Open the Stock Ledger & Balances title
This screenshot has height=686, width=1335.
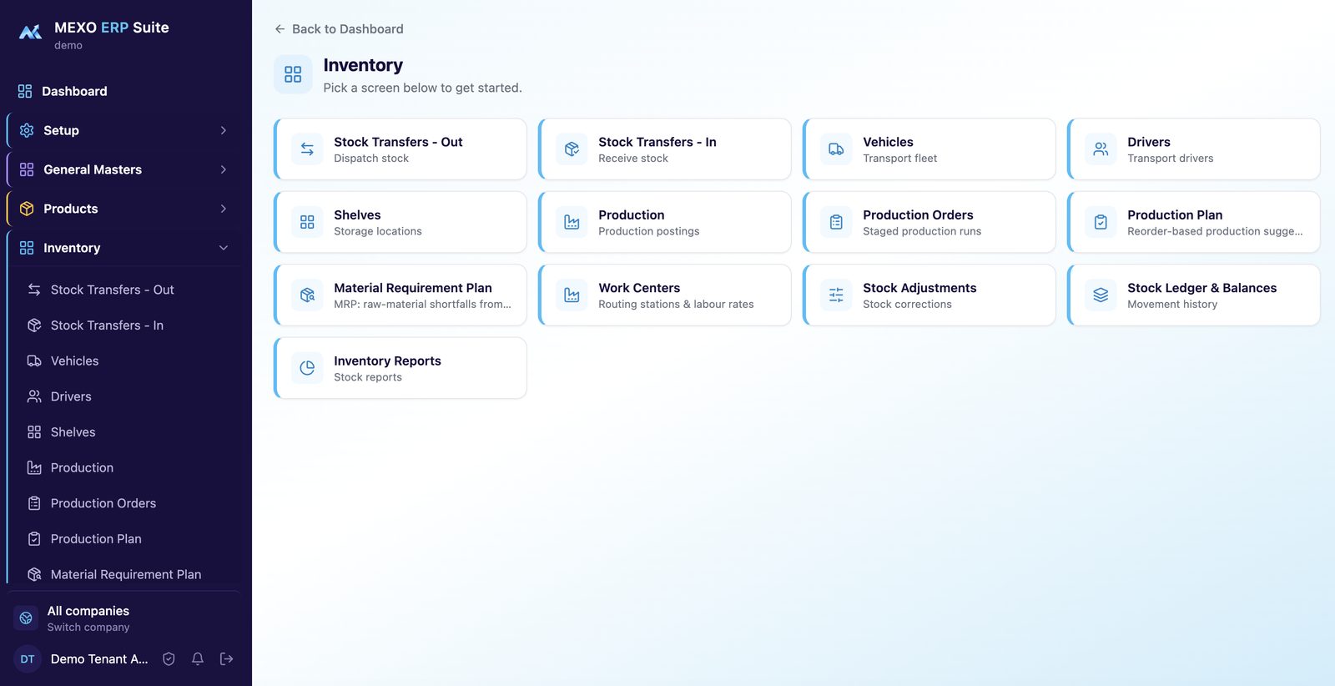1201,288
